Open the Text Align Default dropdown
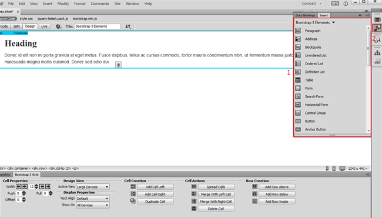Image resolution: width=382 pixels, height=218 pixels. 93,199
